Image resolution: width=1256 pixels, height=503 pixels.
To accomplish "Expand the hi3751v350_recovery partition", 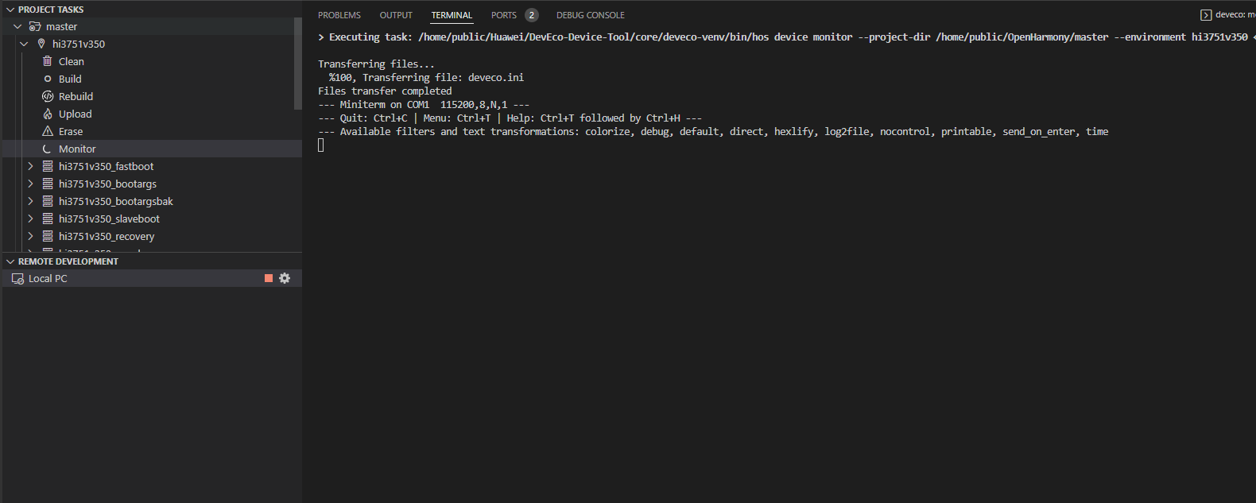I will (30, 236).
